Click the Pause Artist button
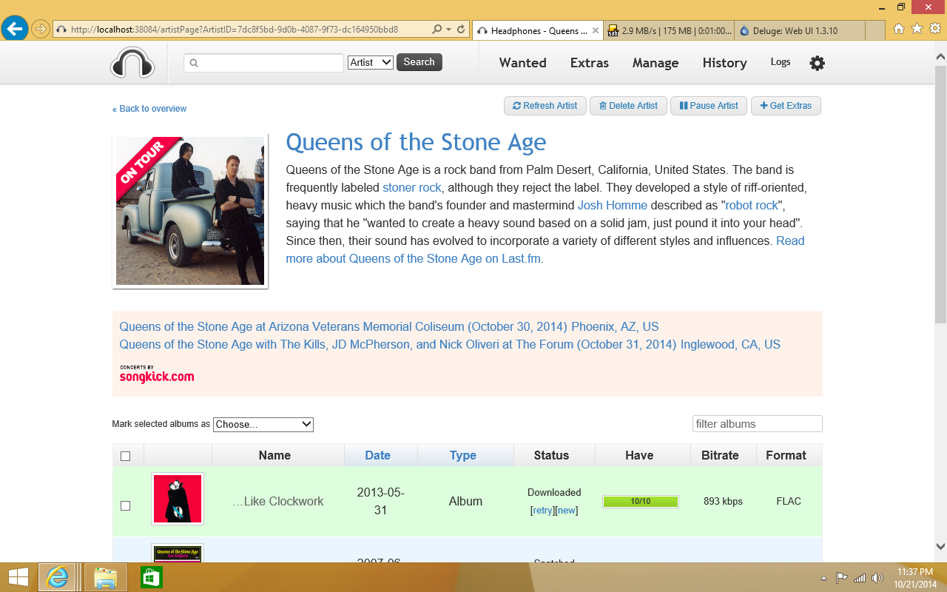 [709, 106]
